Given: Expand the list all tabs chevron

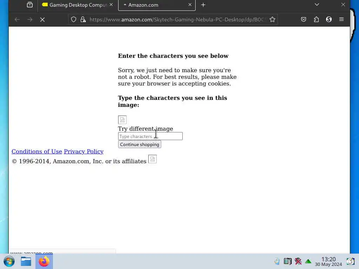Looking at the screenshot, I should tap(317, 5).
